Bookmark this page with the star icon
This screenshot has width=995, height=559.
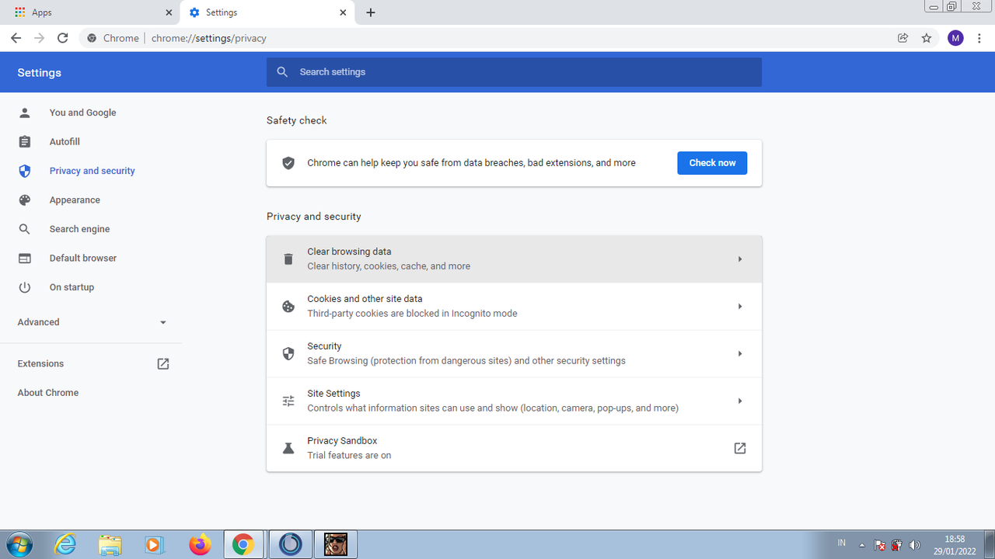(926, 38)
